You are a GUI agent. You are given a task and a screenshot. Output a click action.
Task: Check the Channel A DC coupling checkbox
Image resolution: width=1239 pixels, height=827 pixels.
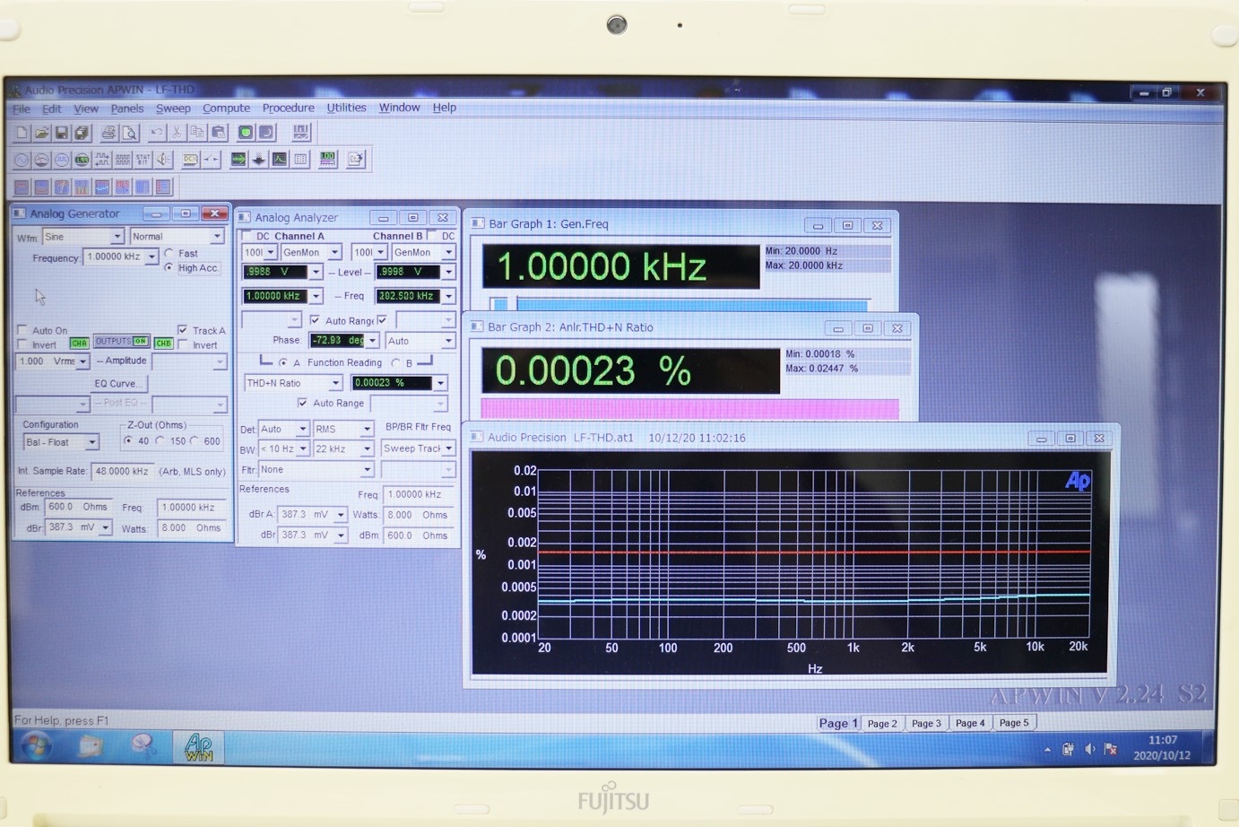pyautogui.click(x=247, y=236)
